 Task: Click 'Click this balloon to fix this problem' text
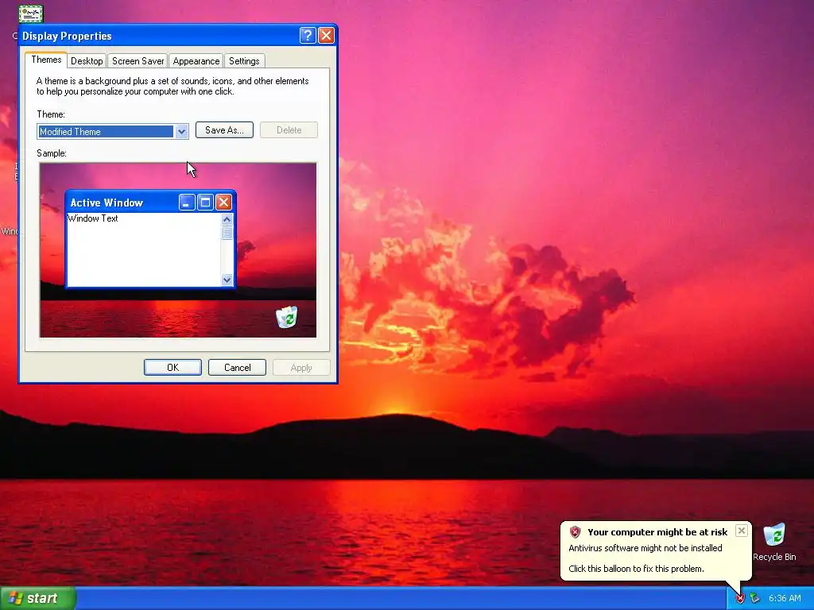click(636, 569)
